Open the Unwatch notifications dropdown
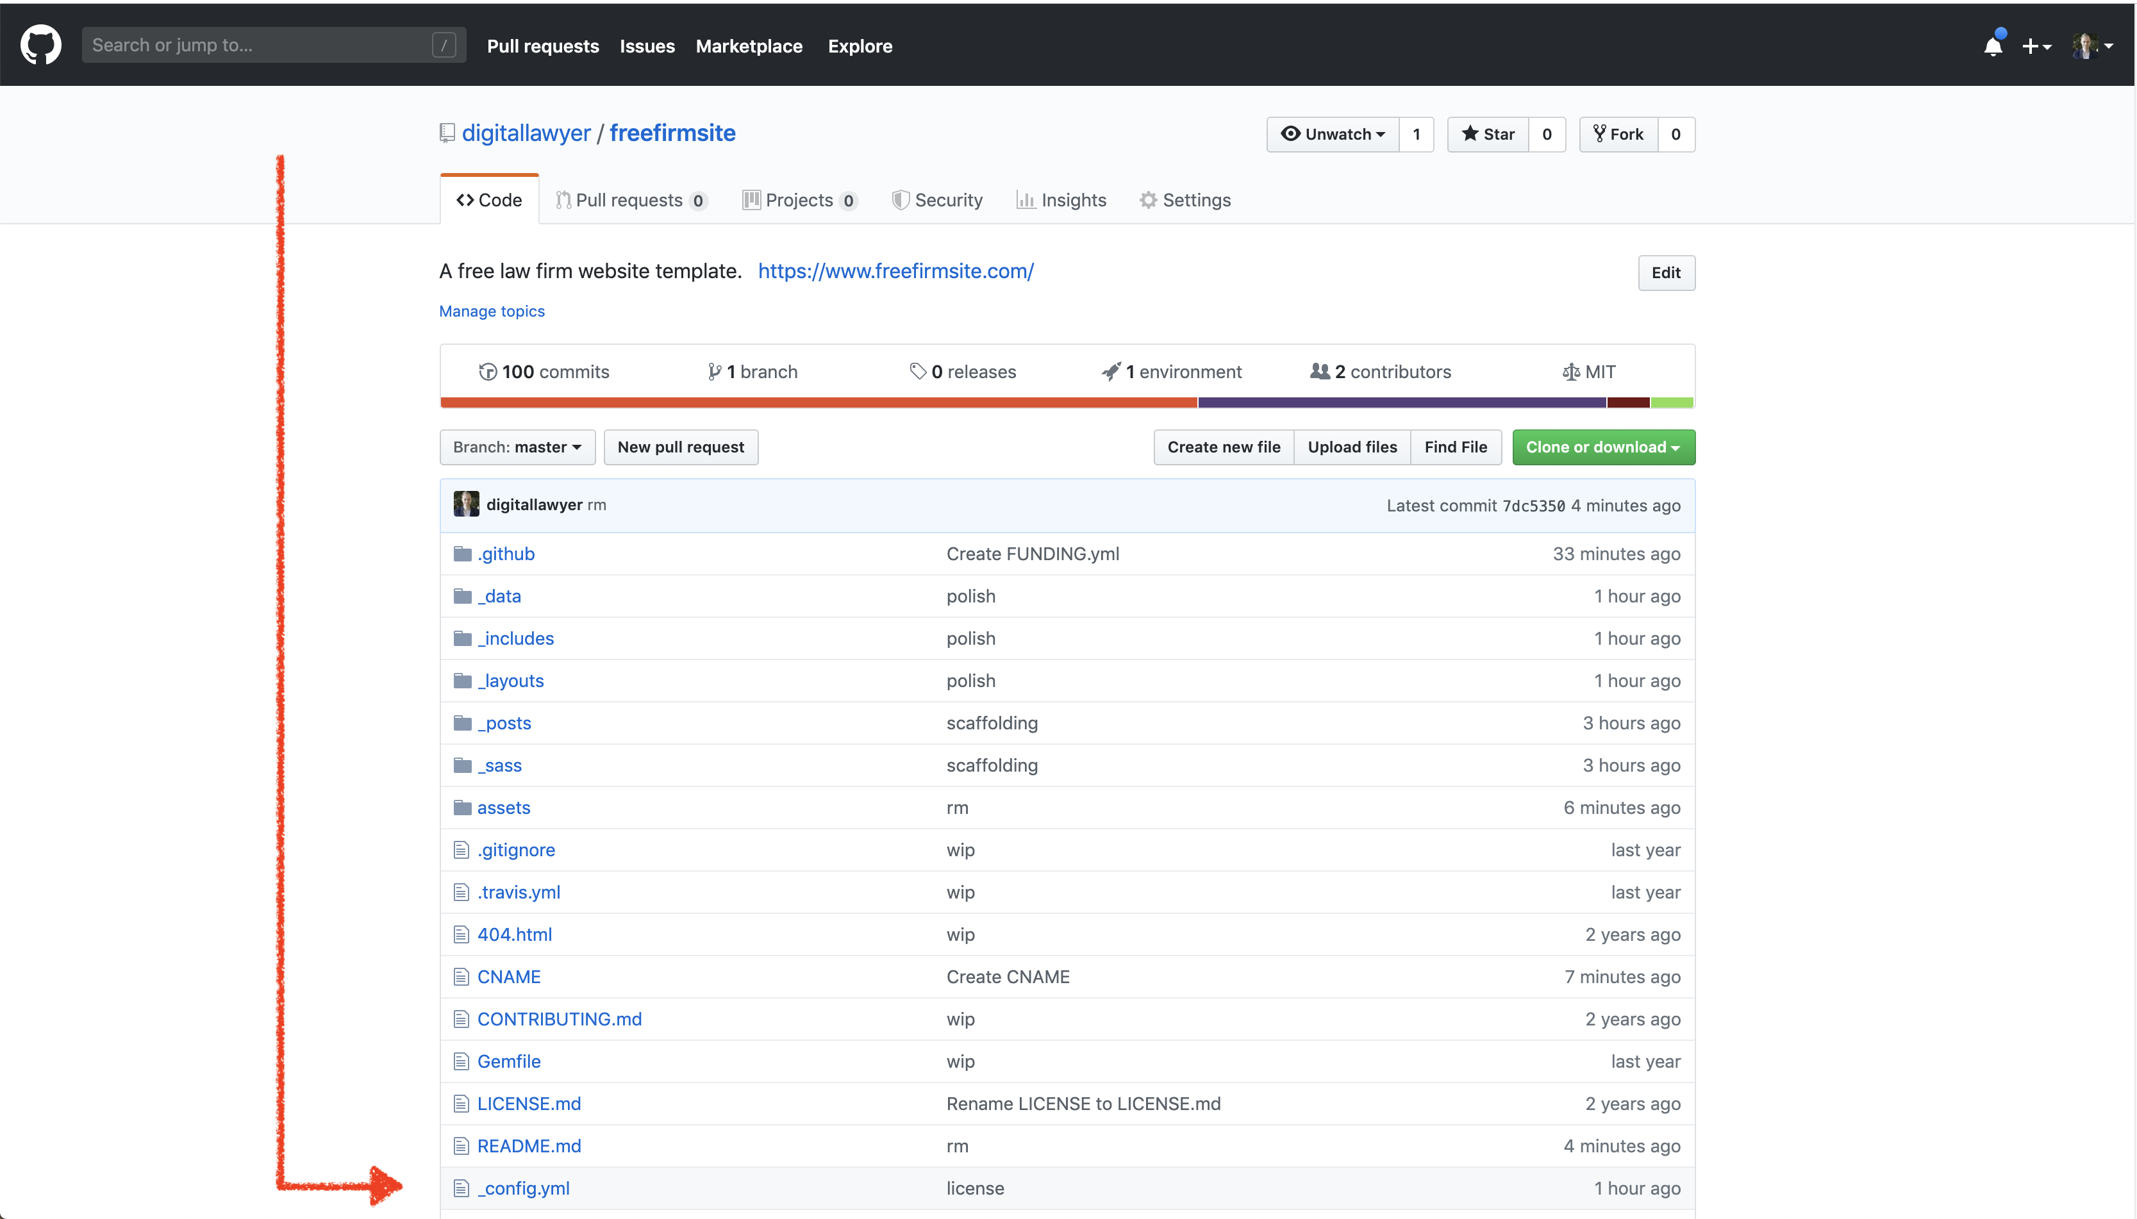This screenshot has height=1219, width=2137. point(1333,134)
